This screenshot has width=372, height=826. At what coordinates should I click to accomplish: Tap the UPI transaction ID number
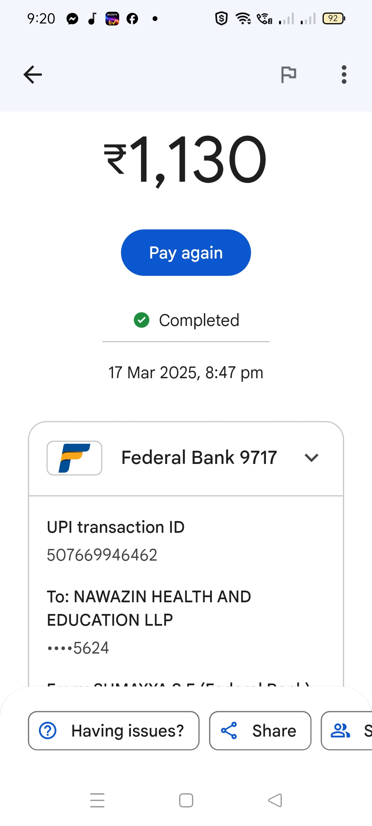click(102, 555)
